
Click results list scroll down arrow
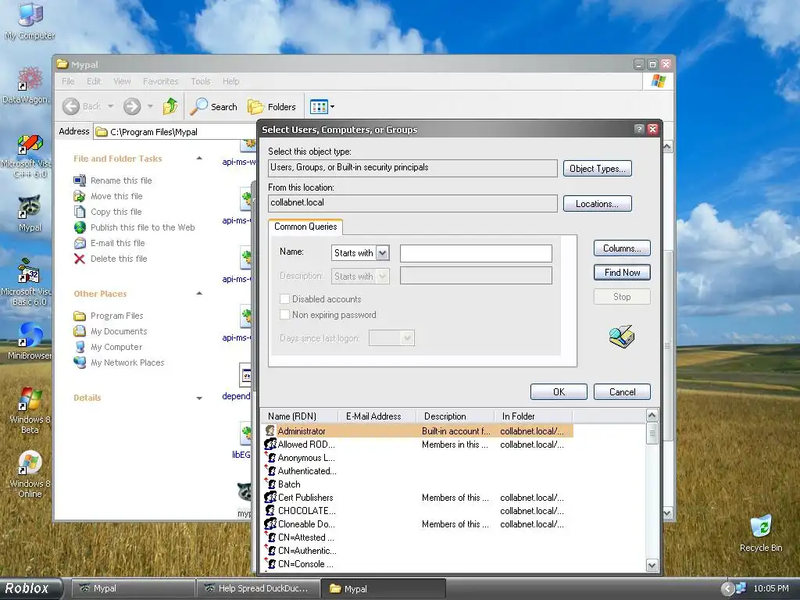click(652, 565)
